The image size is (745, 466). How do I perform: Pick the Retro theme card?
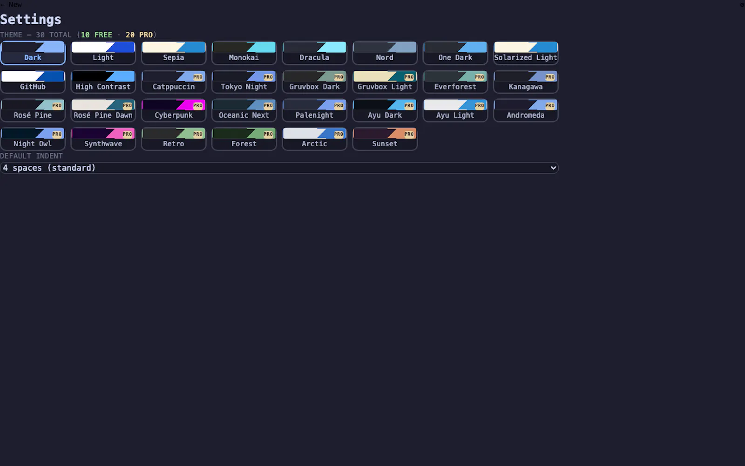(174, 139)
